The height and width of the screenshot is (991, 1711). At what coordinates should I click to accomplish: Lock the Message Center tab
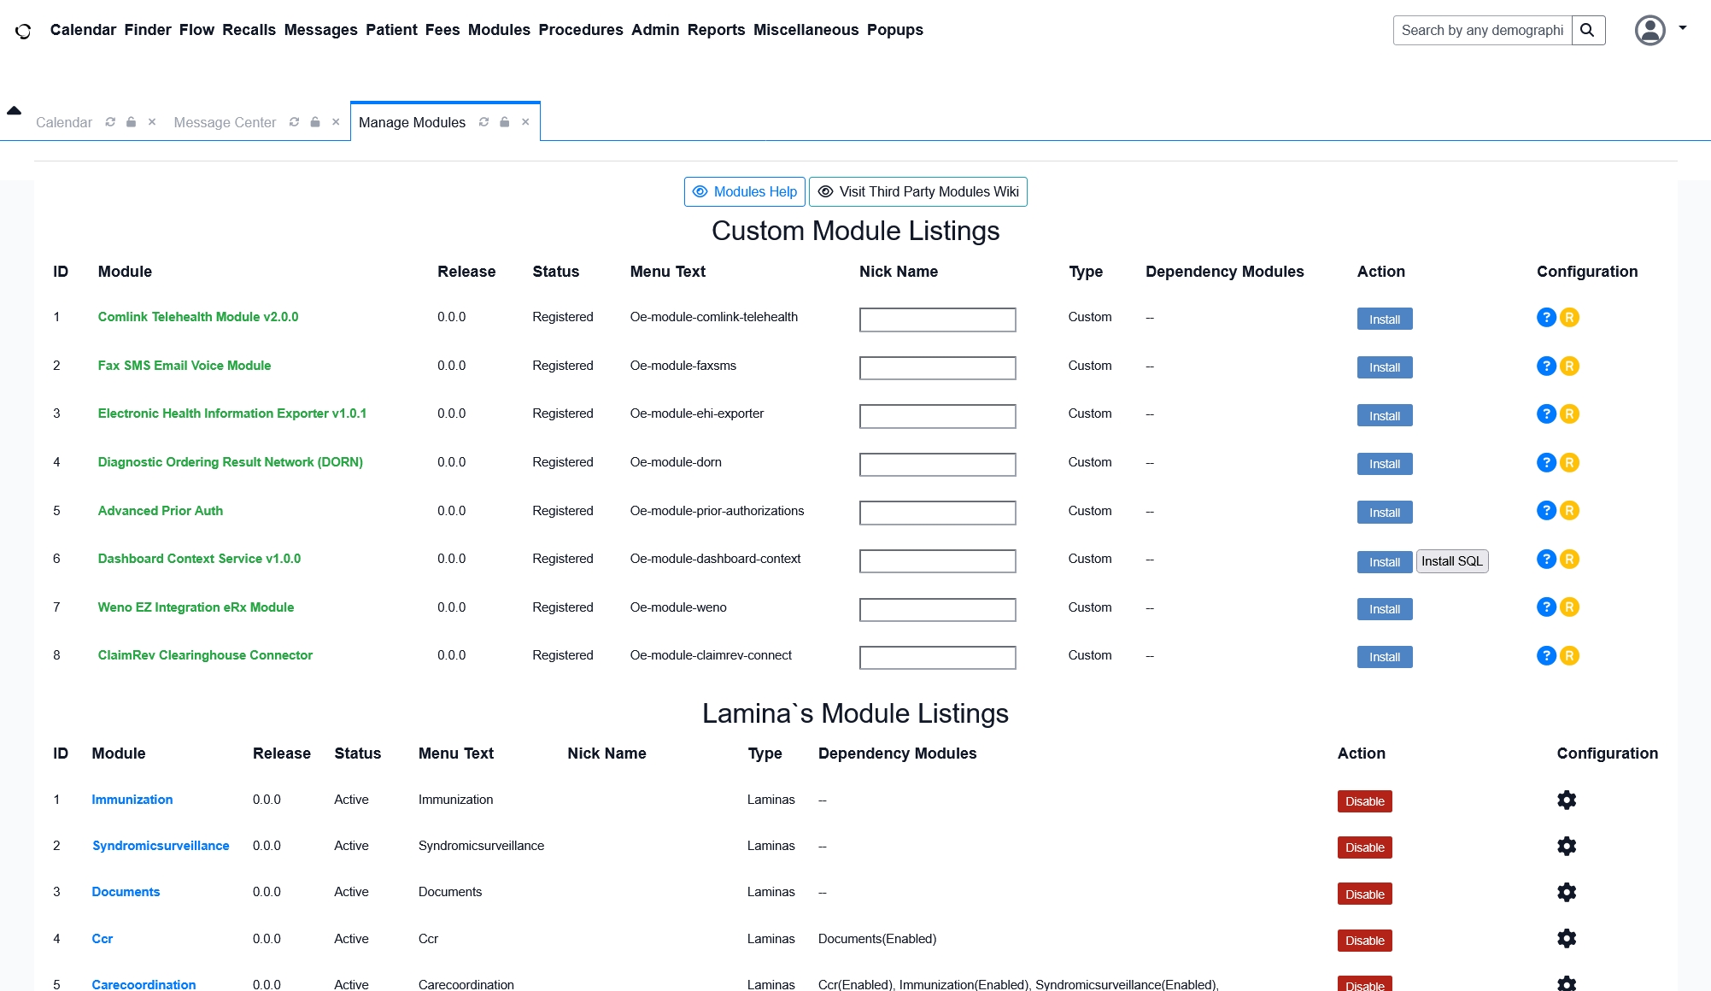315,122
